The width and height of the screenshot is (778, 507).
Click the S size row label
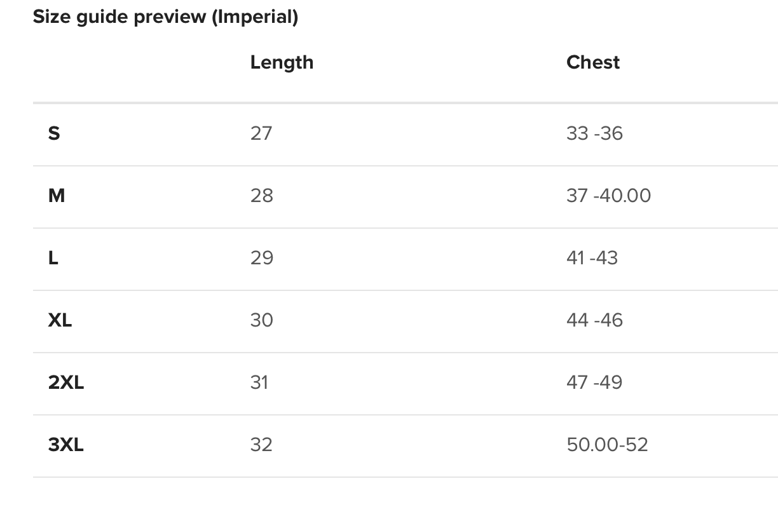(x=54, y=133)
